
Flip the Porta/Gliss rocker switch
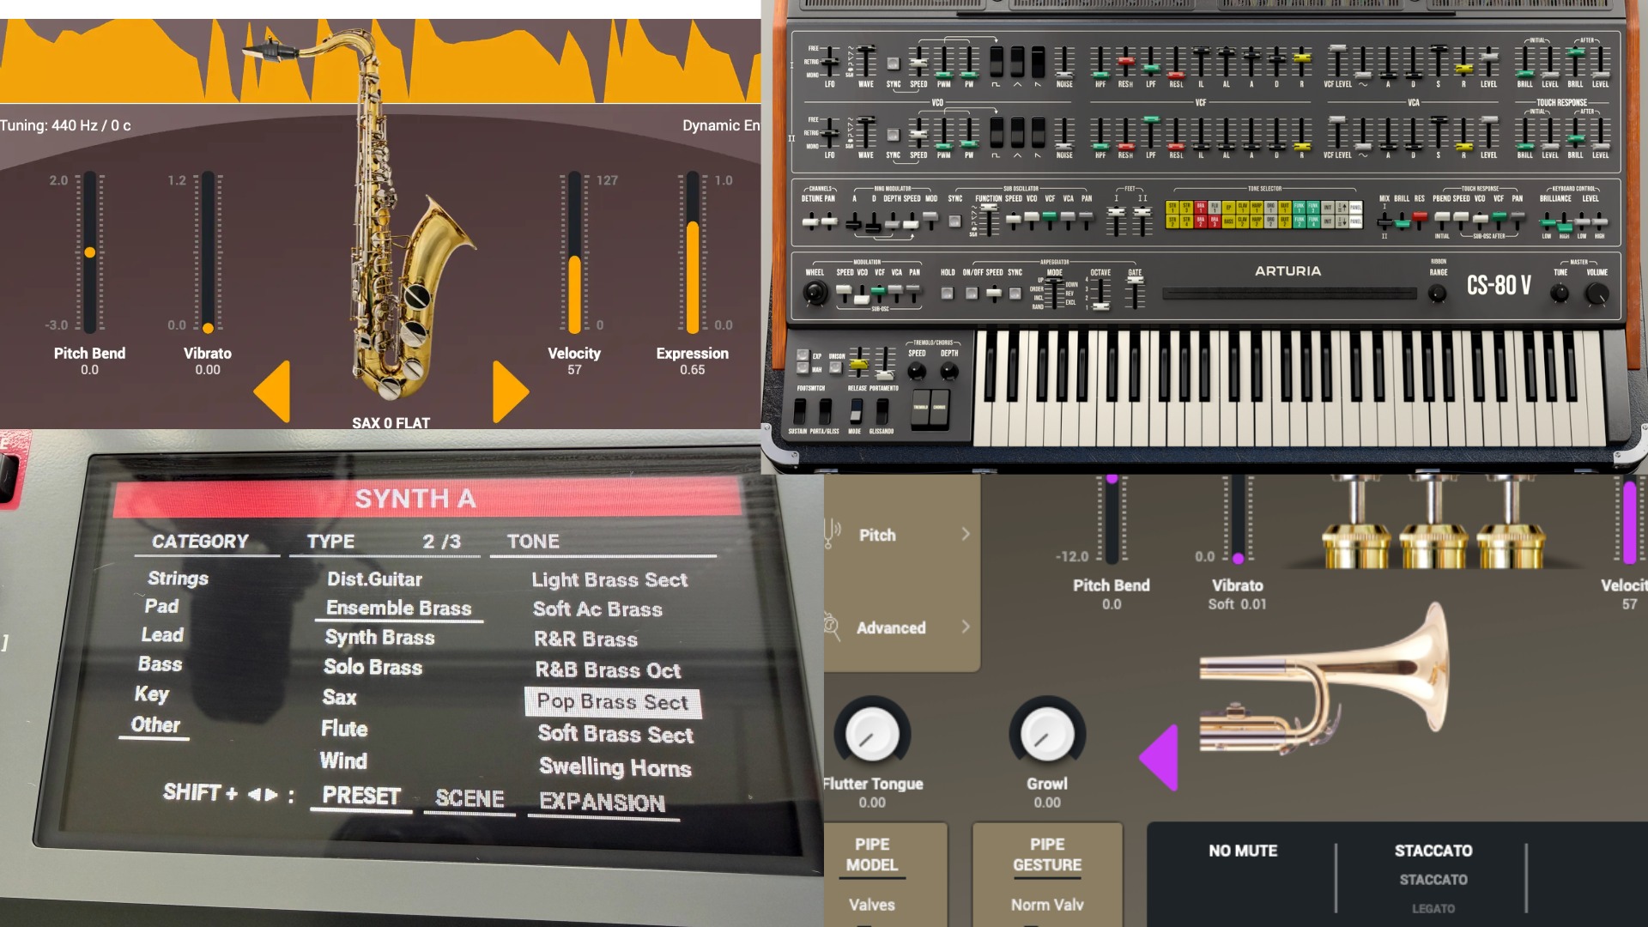coord(825,411)
